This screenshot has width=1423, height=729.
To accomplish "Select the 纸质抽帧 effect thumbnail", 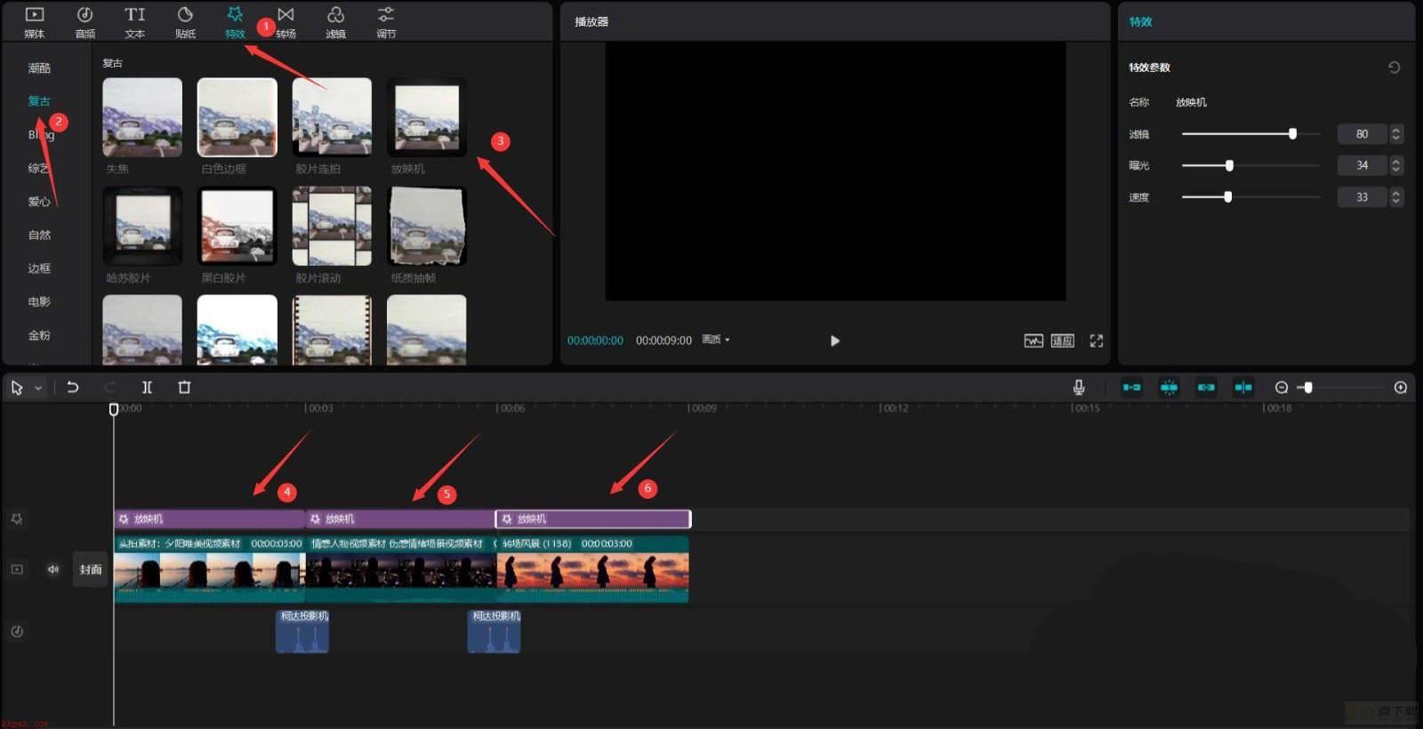I will [427, 226].
